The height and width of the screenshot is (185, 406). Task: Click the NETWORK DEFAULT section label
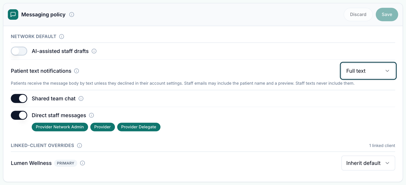tap(33, 37)
